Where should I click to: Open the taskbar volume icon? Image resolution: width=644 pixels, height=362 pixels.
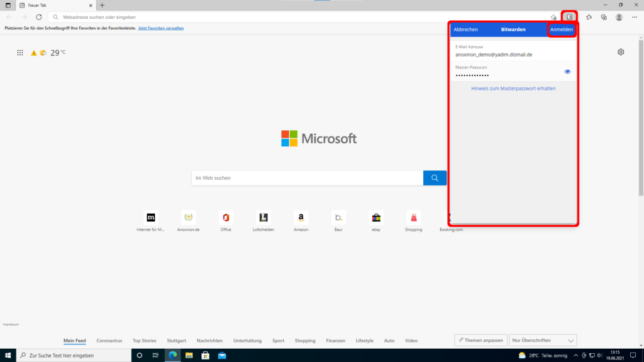pyautogui.click(x=599, y=356)
